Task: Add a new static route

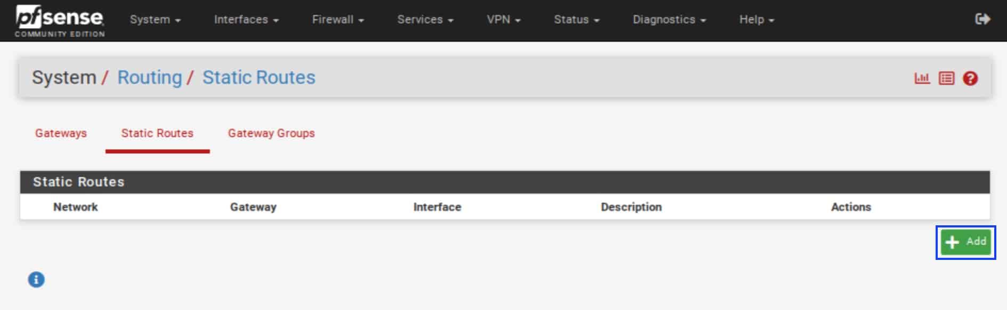Action: [x=965, y=242]
